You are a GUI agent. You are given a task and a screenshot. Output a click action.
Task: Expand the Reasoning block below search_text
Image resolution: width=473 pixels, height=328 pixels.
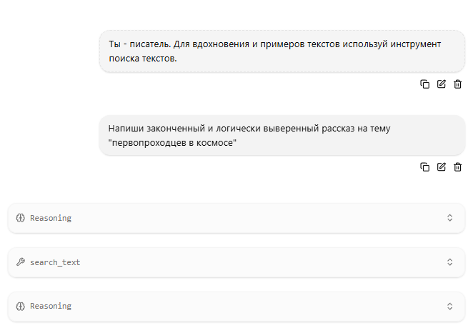[449, 307]
